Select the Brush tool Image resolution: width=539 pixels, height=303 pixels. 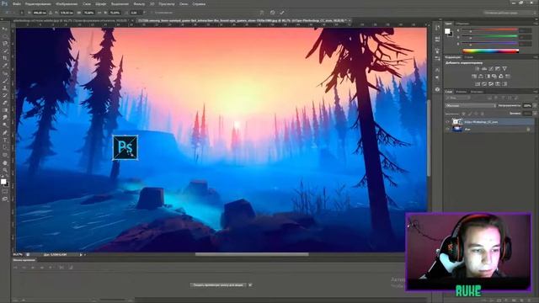[4, 81]
